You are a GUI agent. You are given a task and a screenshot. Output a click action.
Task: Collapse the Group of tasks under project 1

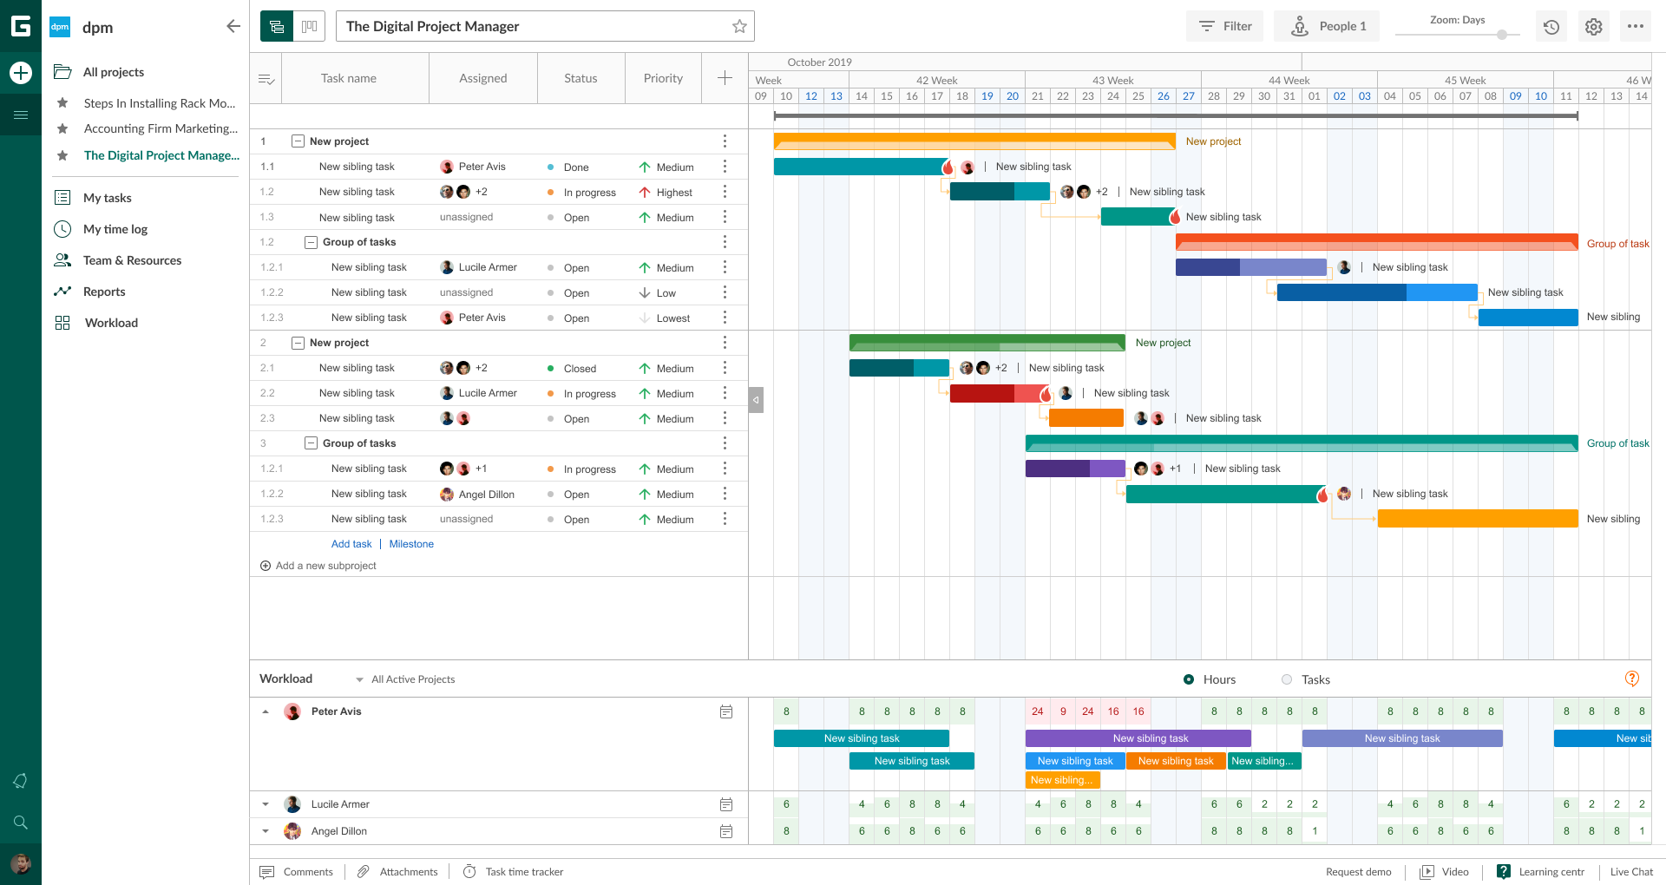(311, 242)
